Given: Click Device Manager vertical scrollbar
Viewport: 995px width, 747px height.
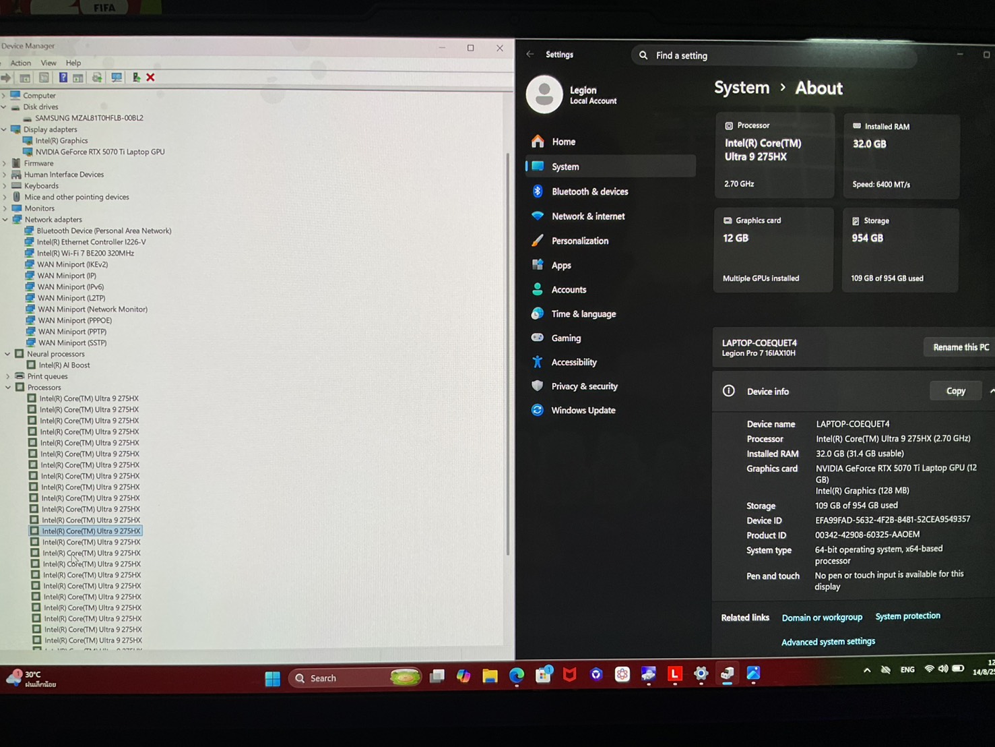Looking at the screenshot, I should (508, 354).
